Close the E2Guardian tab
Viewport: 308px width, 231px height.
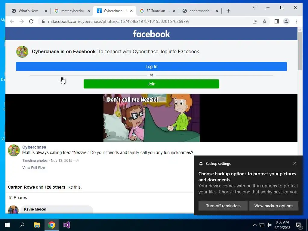[174, 11]
